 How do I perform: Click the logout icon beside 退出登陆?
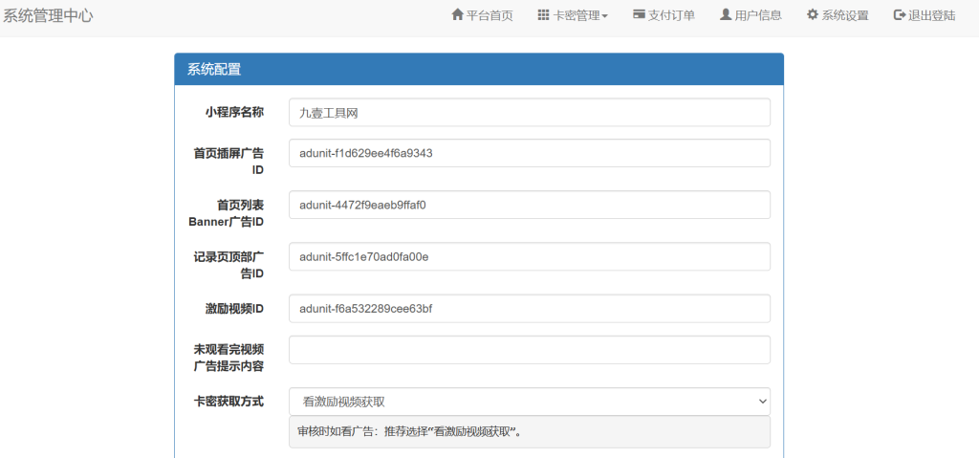(x=899, y=15)
